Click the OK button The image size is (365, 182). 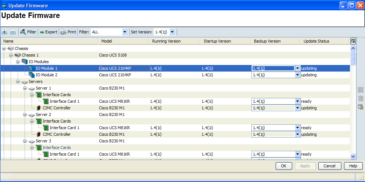(284, 166)
